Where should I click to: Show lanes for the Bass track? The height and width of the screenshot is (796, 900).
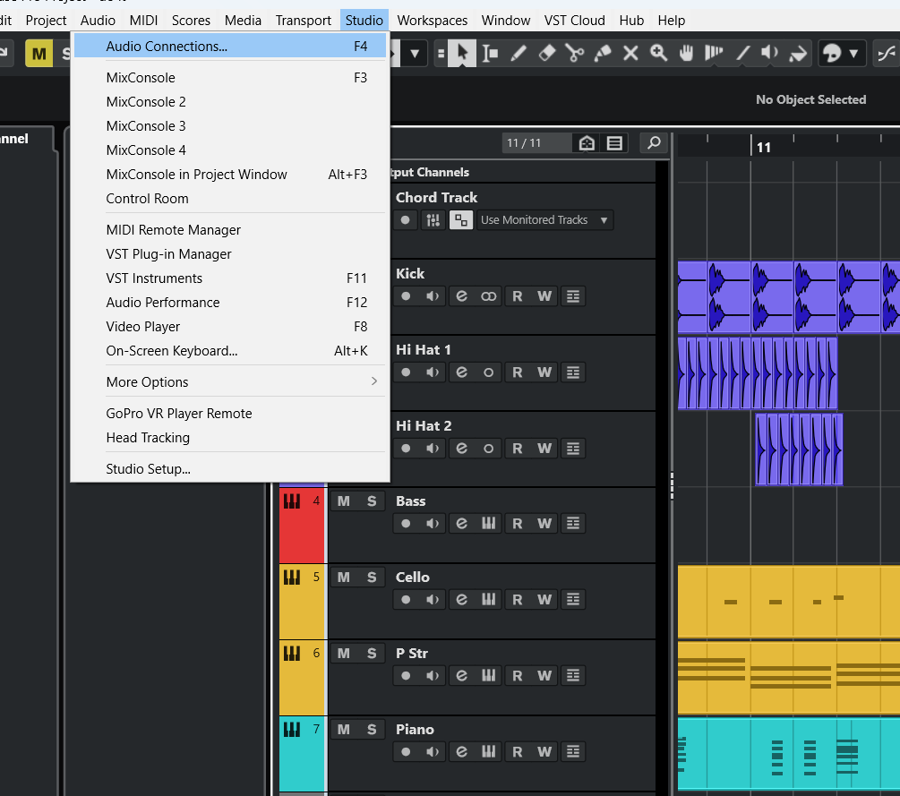[x=573, y=524]
